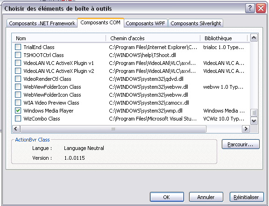This screenshot has width=269, height=206.
Task: Click the horizontal scrollbar left arrow
Action: (x=16, y=129)
